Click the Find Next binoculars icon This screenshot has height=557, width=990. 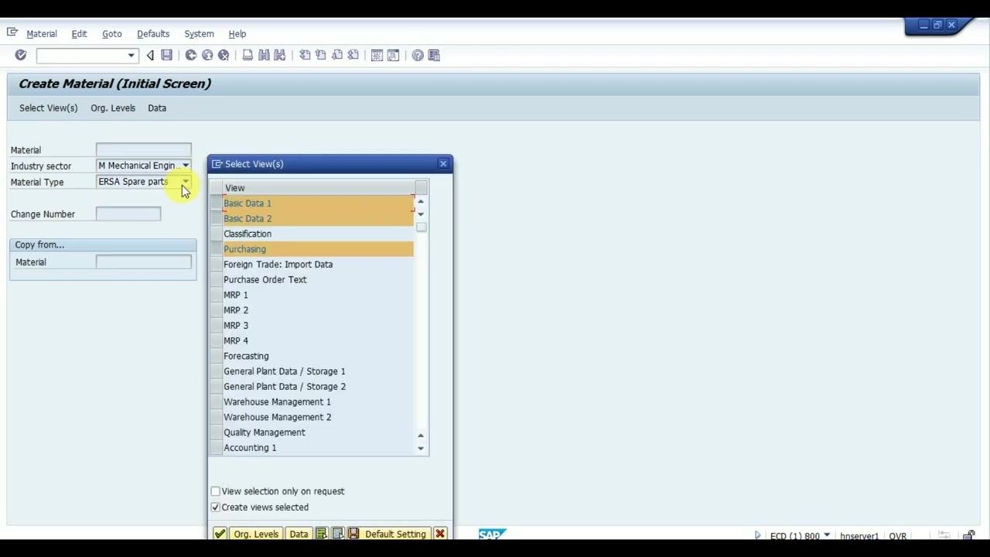click(x=280, y=55)
